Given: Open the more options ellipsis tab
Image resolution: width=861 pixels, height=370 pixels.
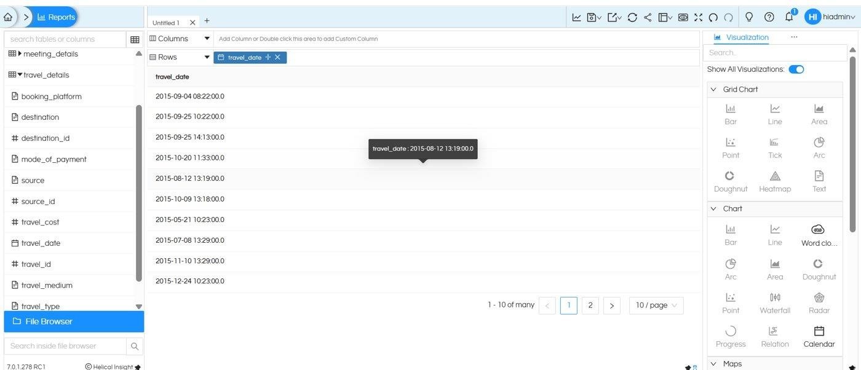Looking at the screenshot, I should (794, 37).
